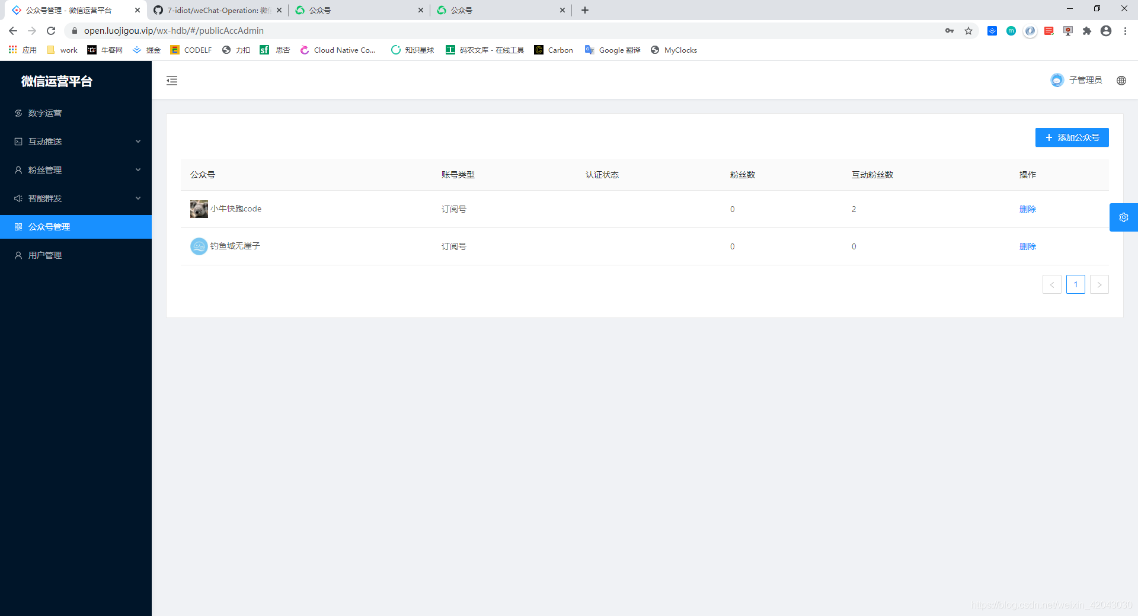Click the 公众号 column header
This screenshot has height=616, width=1138.
coord(203,175)
